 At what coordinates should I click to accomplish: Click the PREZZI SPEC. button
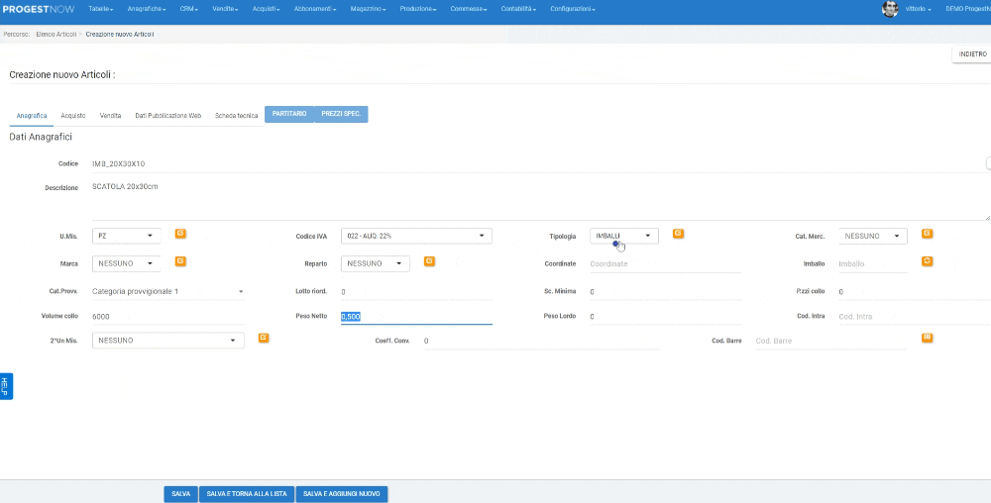pos(341,115)
